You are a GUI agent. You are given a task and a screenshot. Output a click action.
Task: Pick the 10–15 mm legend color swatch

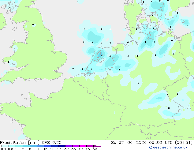pyautogui.click(x=41, y=146)
